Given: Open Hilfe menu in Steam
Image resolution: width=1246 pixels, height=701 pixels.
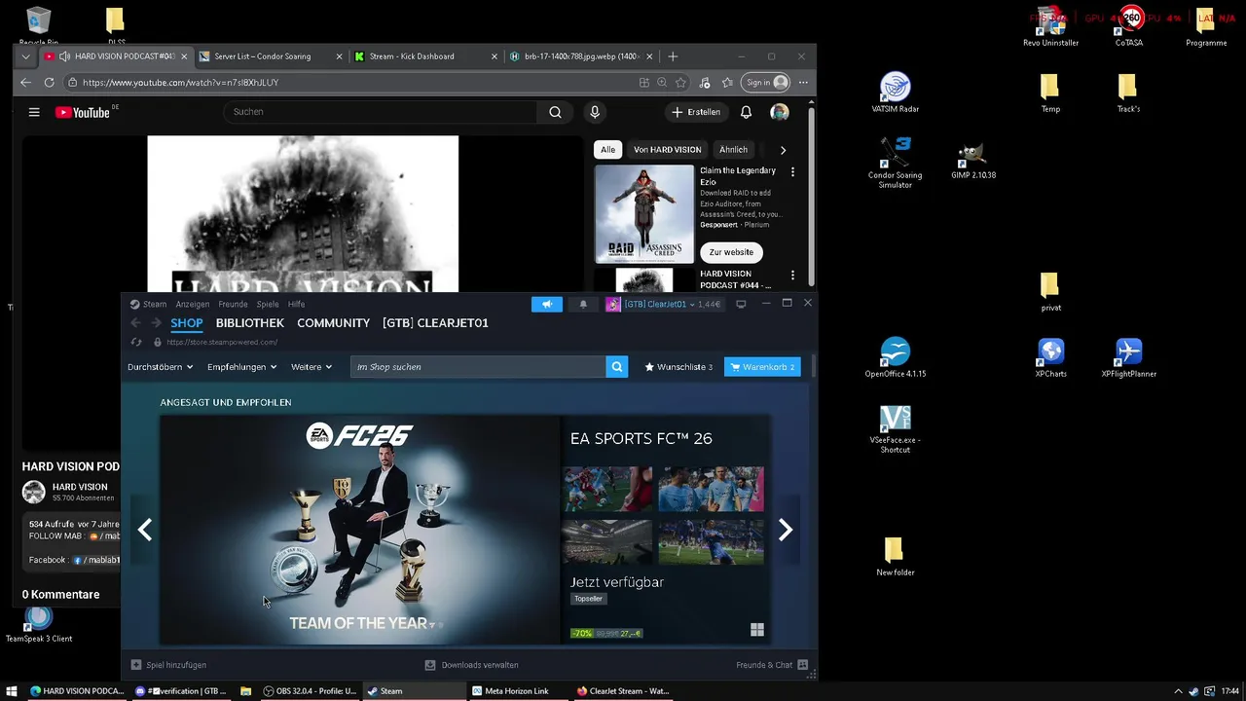Looking at the screenshot, I should click(x=296, y=304).
